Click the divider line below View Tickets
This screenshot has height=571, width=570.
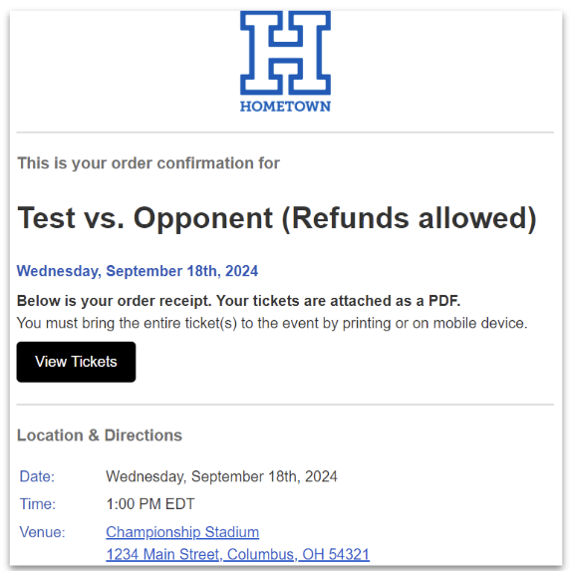[285, 405]
